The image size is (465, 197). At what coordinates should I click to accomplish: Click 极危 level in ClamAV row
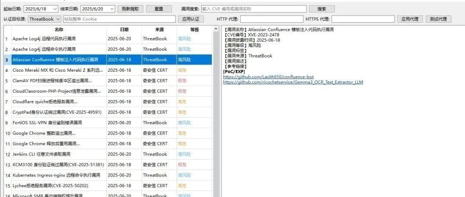coord(182,81)
